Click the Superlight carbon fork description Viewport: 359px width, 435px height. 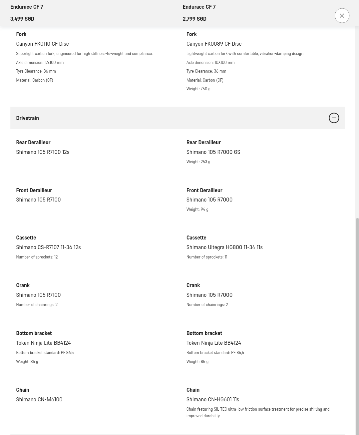[84, 53]
